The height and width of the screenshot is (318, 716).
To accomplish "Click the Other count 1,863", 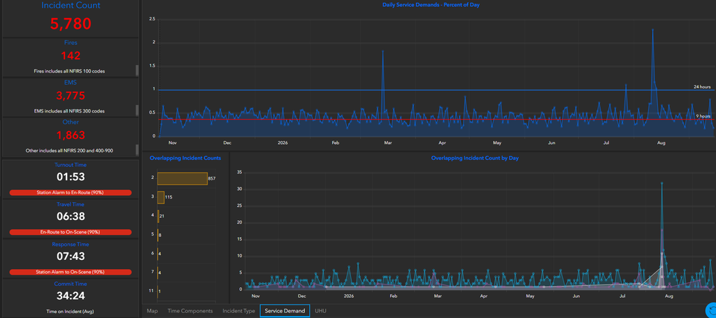I will coord(71,136).
